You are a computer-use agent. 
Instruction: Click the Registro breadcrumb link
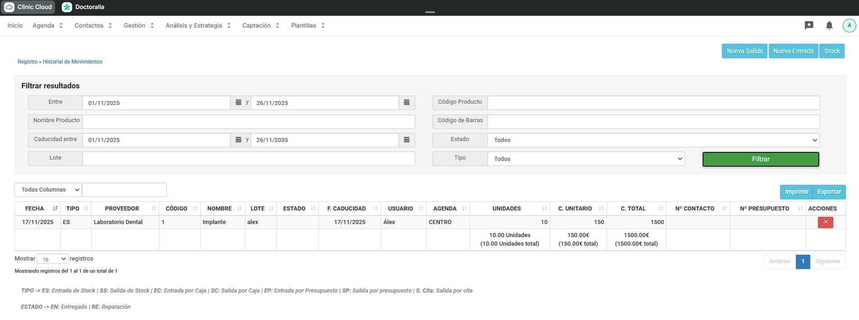[x=28, y=62]
